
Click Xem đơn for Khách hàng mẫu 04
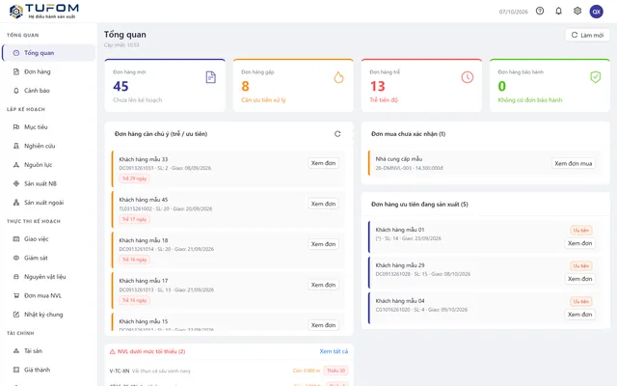[x=580, y=315]
